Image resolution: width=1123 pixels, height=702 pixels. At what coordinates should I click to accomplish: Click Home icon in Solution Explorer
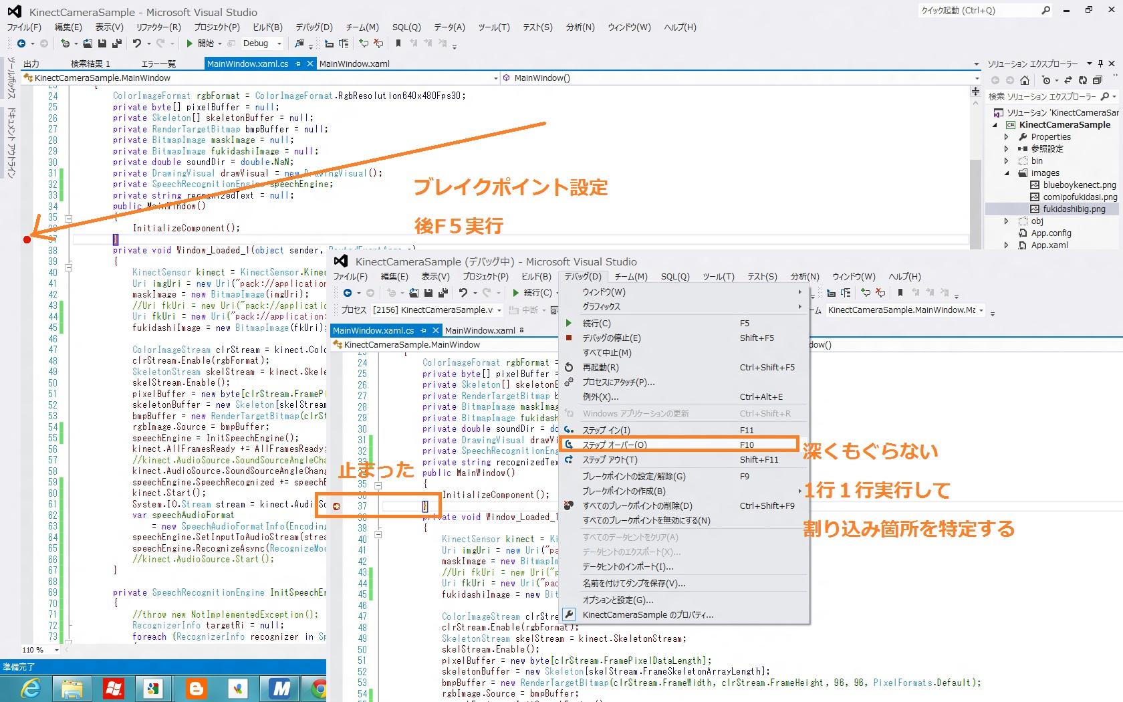click(x=1025, y=80)
